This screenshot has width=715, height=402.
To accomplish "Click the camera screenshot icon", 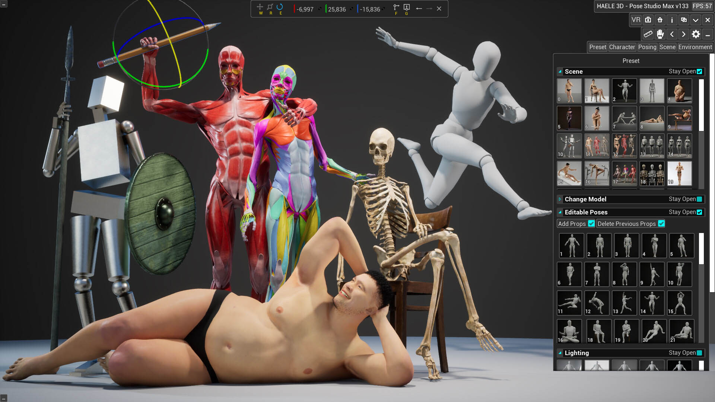I will pyautogui.click(x=648, y=20).
